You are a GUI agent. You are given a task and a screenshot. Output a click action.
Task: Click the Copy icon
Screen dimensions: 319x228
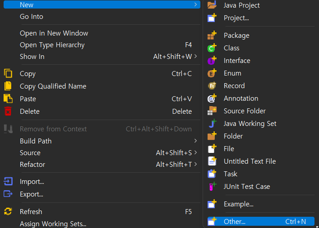tap(8, 73)
